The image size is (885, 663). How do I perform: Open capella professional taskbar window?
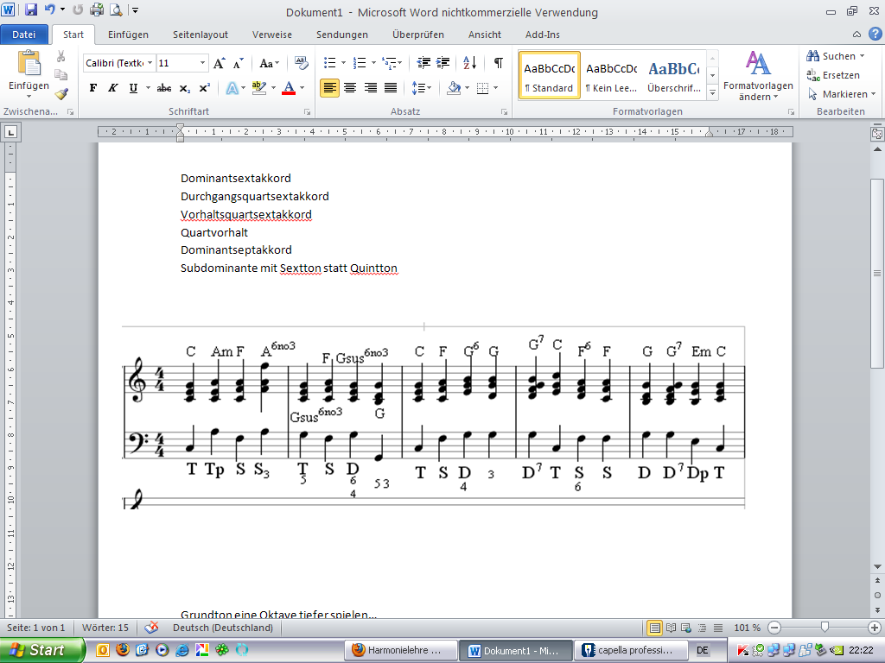point(630,650)
